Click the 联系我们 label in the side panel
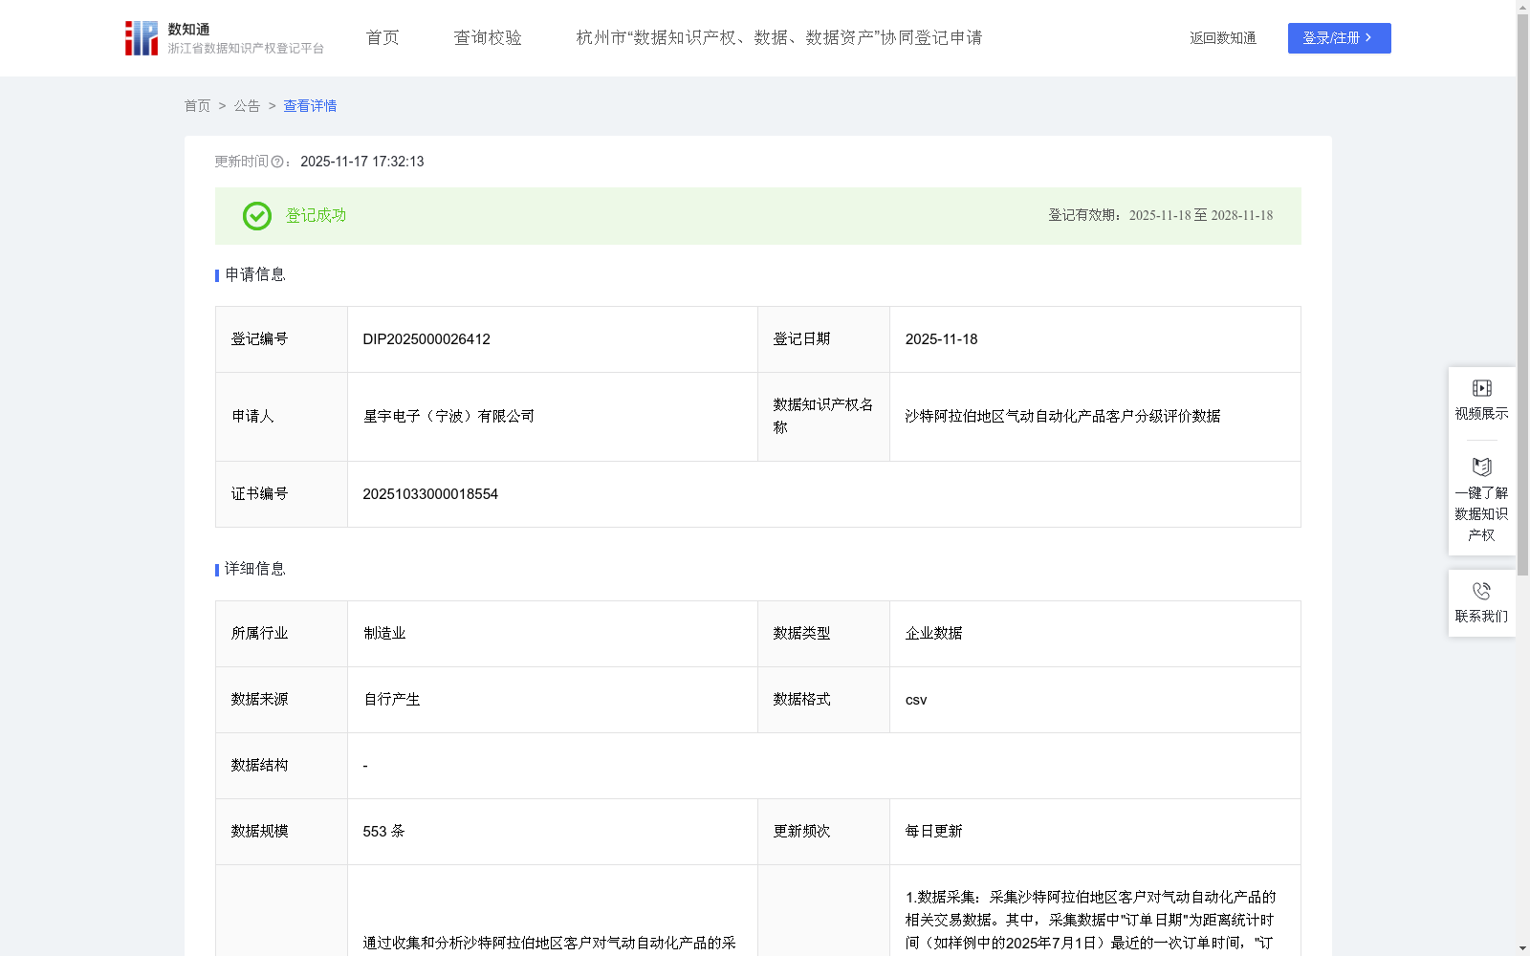This screenshot has height=956, width=1530. 1481,617
